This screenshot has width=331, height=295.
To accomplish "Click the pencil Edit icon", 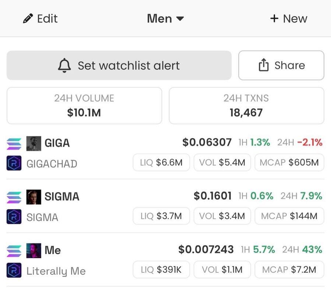I will coord(28,19).
